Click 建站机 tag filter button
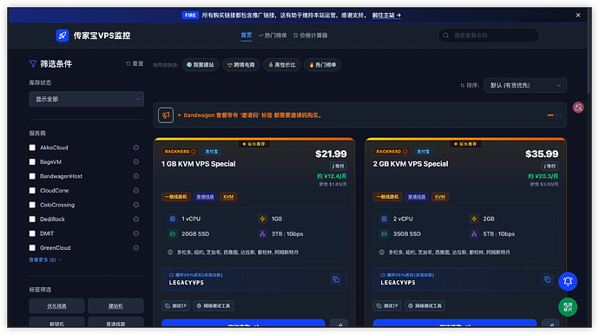599x334 pixels. pos(115,306)
